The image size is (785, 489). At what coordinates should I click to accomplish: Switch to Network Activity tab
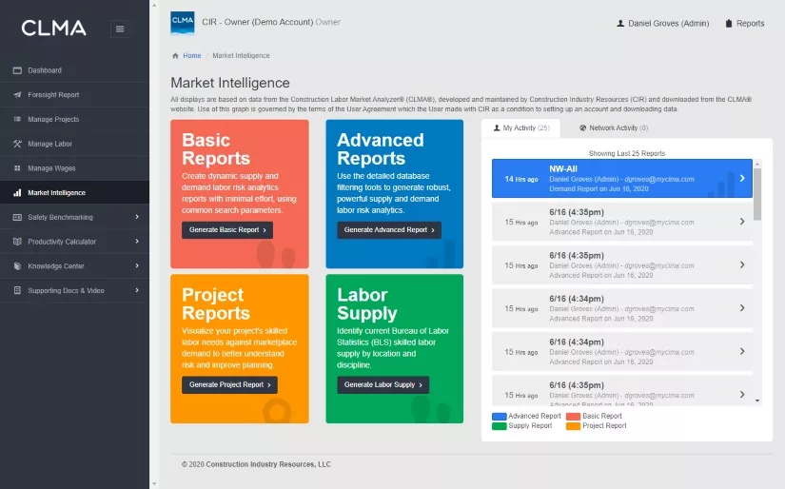614,128
